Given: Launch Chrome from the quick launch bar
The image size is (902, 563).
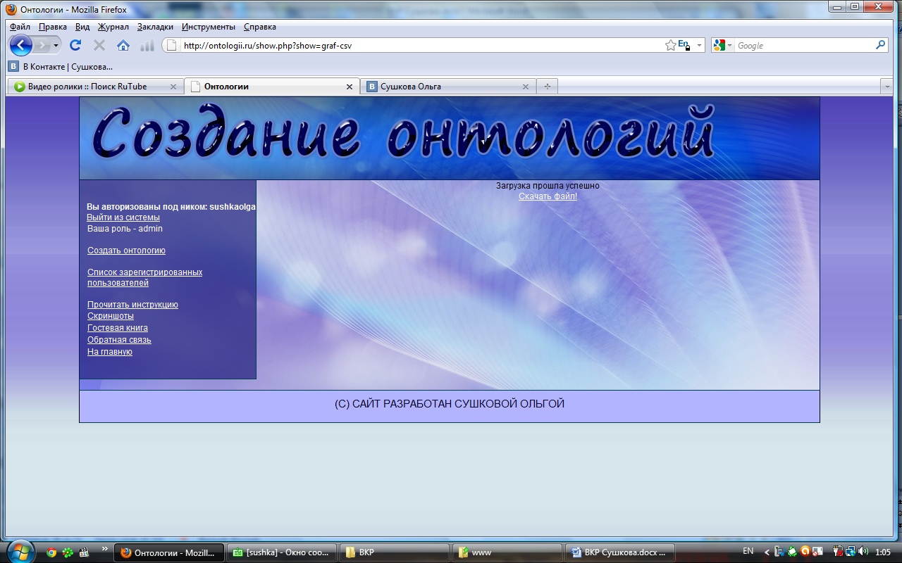Looking at the screenshot, I should tap(51, 552).
